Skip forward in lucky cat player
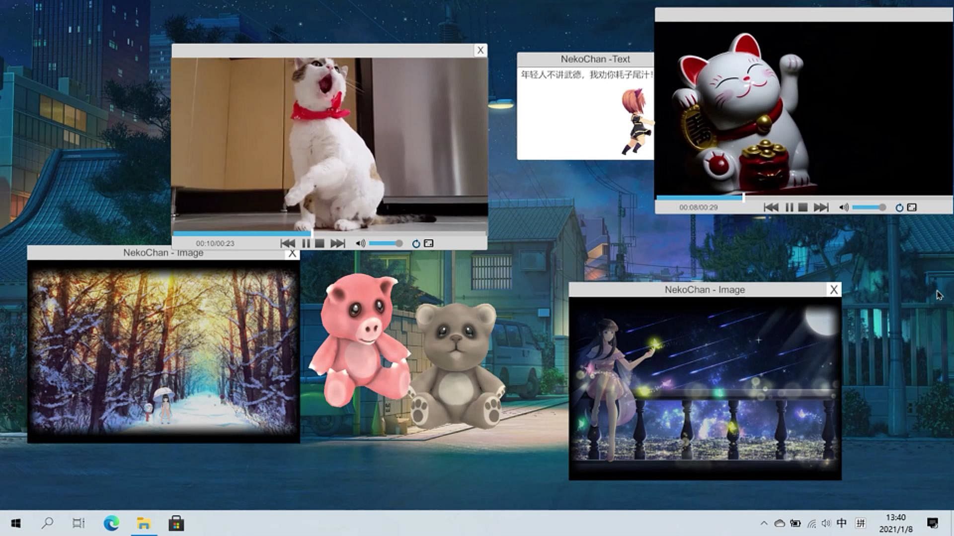 click(x=821, y=207)
